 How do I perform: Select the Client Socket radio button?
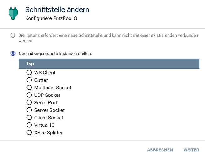pyautogui.click(x=29, y=118)
